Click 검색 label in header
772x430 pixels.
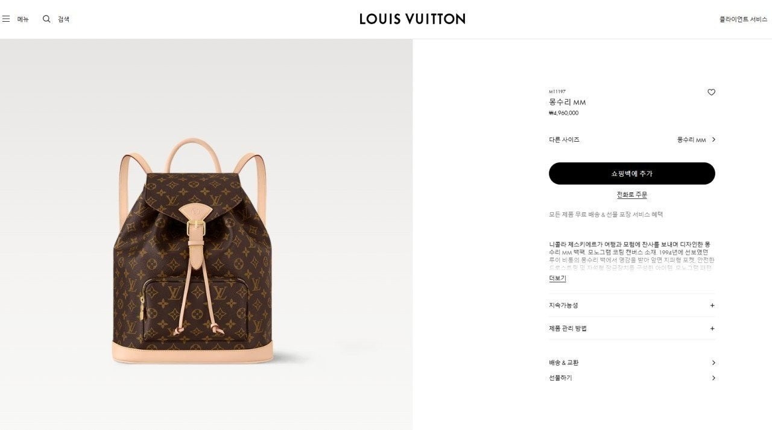[63, 19]
